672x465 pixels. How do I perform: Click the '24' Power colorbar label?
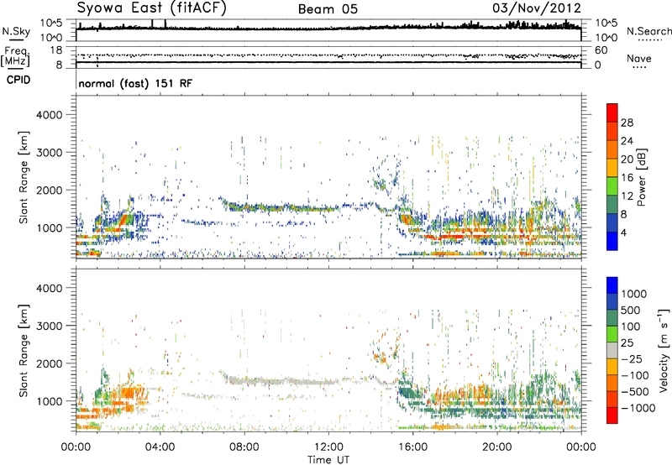point(627,141)
